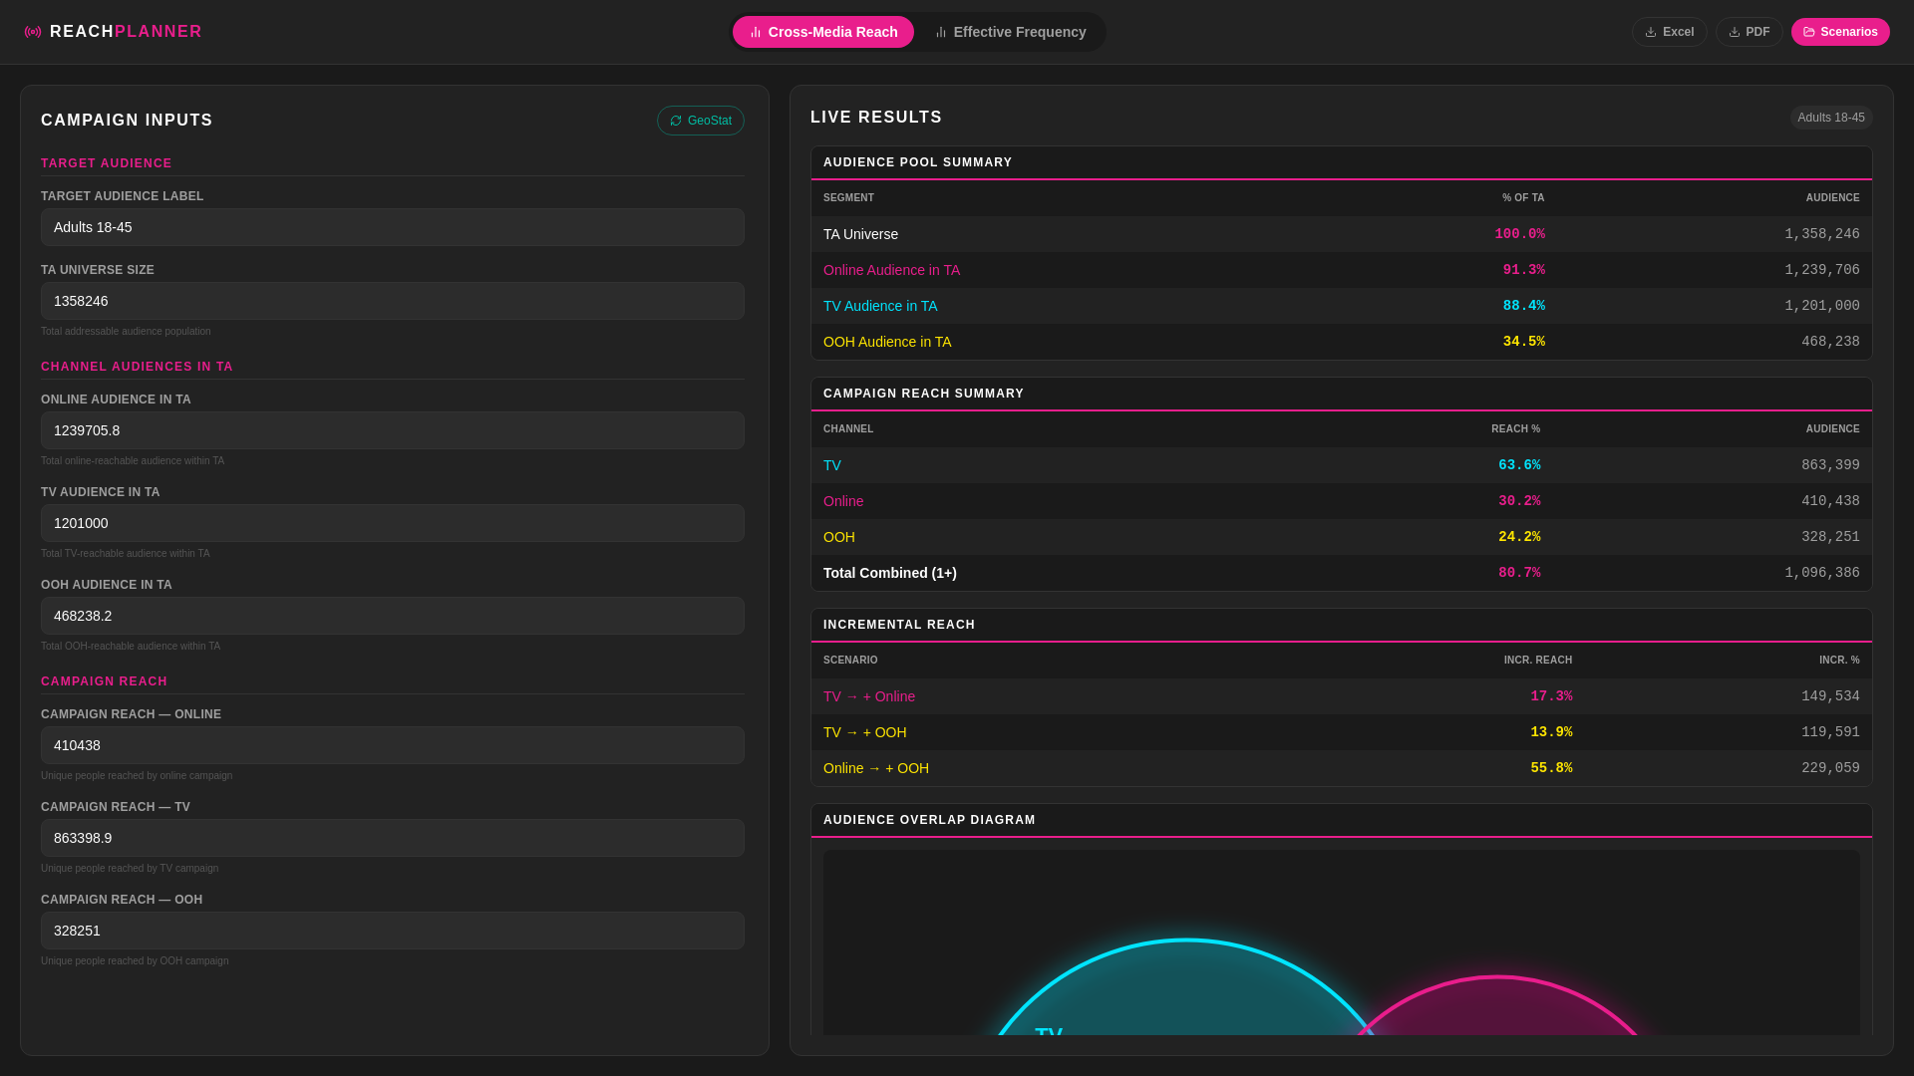Click the TA Universe Size input field

[x=392, y=301]
